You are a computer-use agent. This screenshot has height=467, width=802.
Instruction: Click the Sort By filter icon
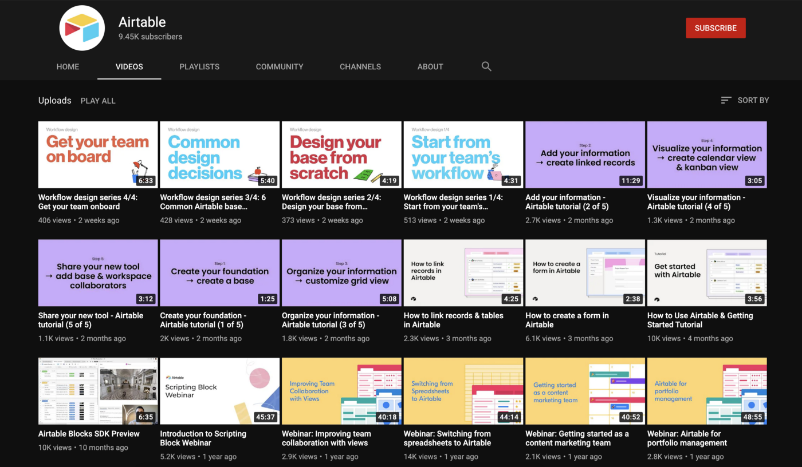pyautogui.click(x=726, y=100)
